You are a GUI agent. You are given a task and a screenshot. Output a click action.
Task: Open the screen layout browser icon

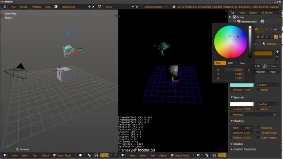tap(56, 7)
